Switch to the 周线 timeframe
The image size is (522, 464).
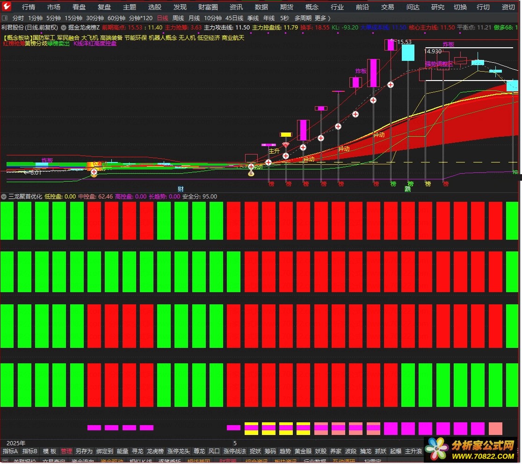(x=178, y=18)
